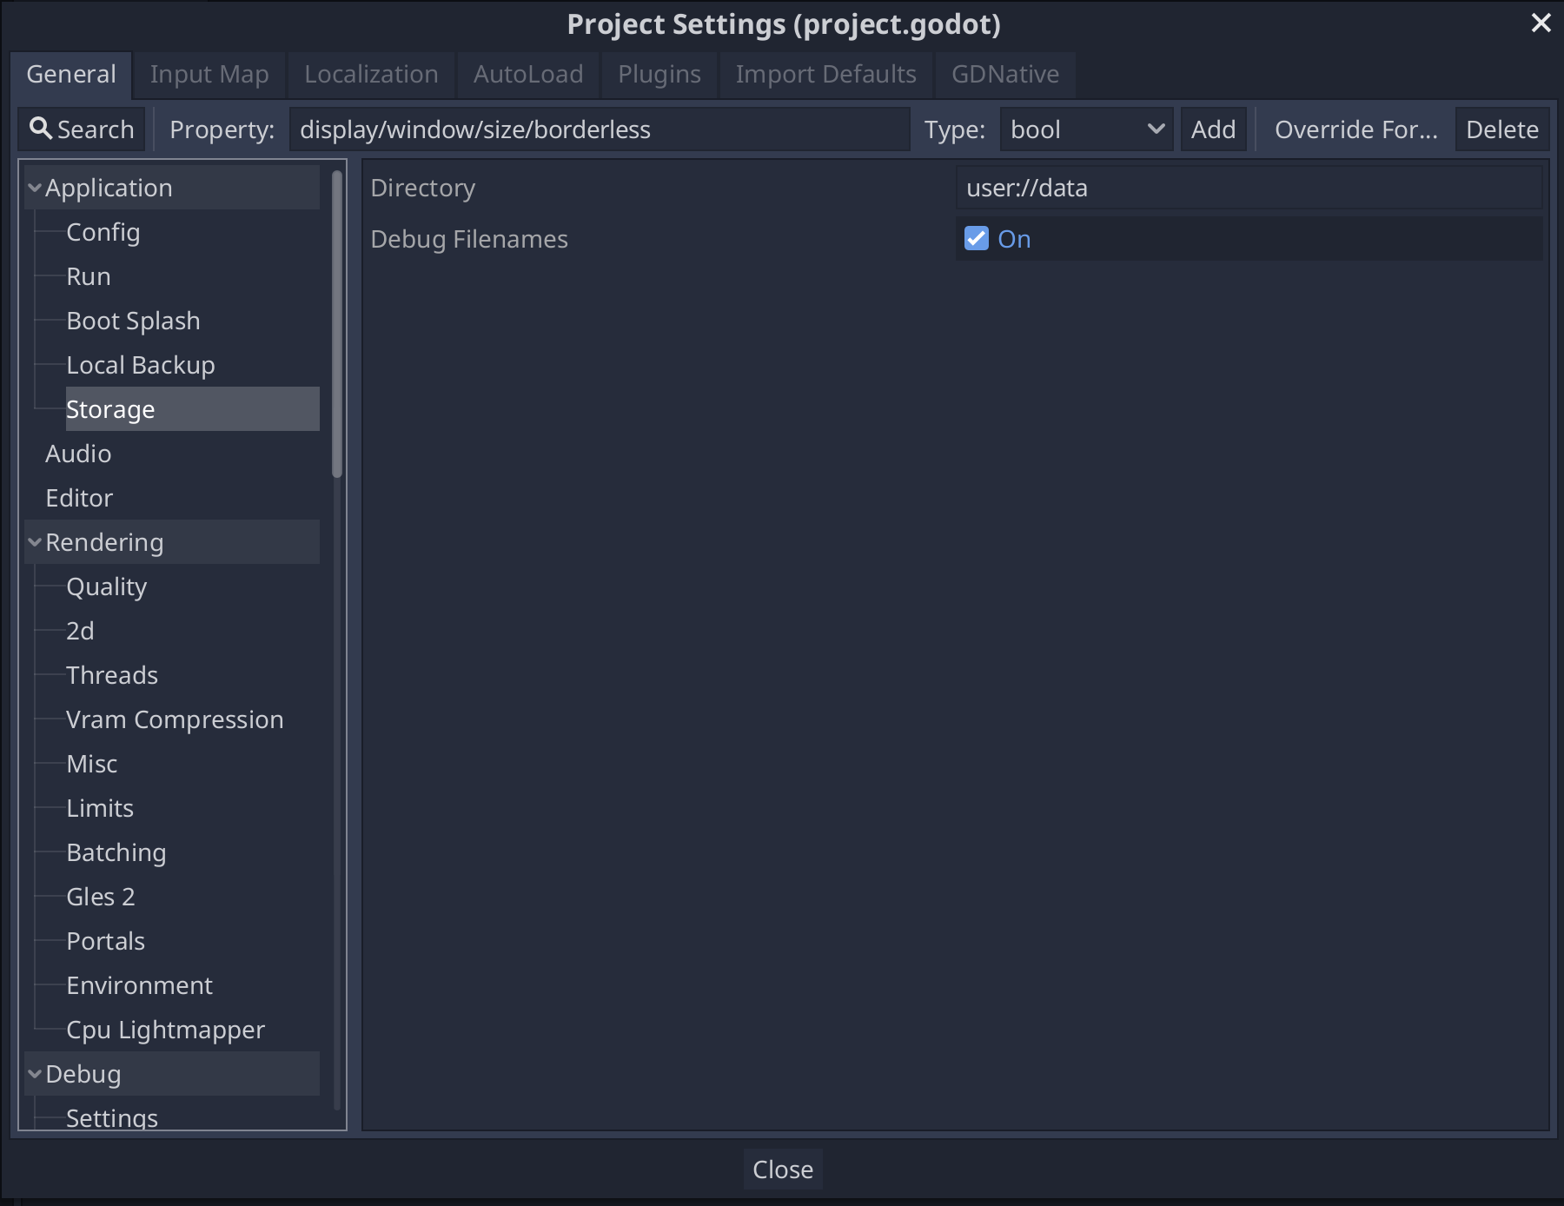1564x1206 pixels.
Task: Collapse the Debug tree section
Action: click(35, 1074)
